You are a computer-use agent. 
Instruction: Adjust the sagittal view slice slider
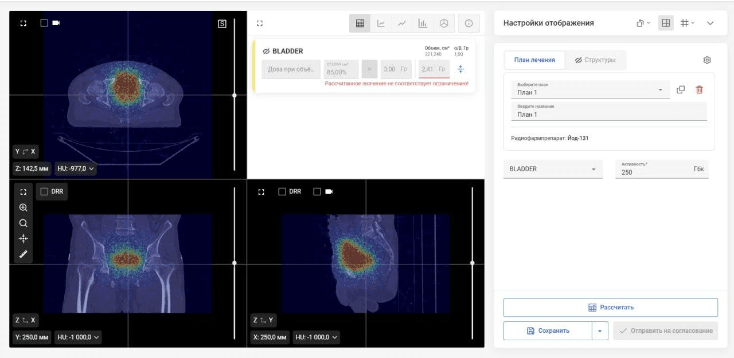tap(473, 263)
